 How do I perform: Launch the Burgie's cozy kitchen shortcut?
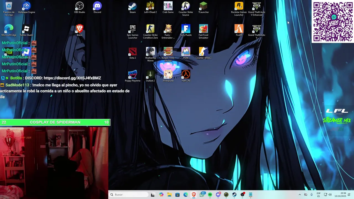coord(168,54)
